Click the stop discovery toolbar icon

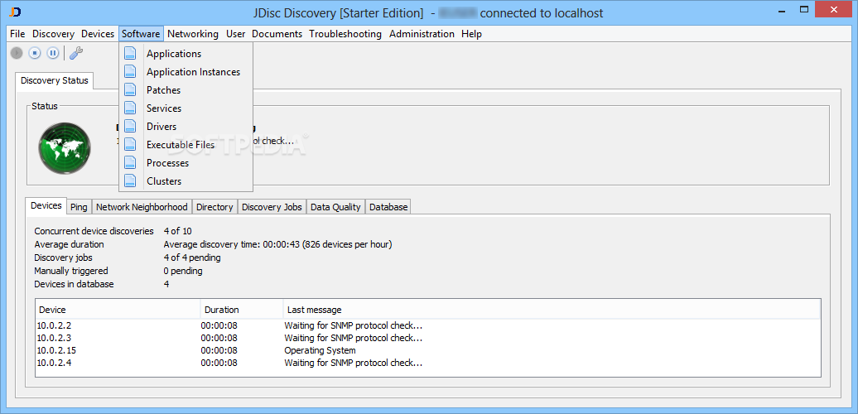click(x=35, y=53)
